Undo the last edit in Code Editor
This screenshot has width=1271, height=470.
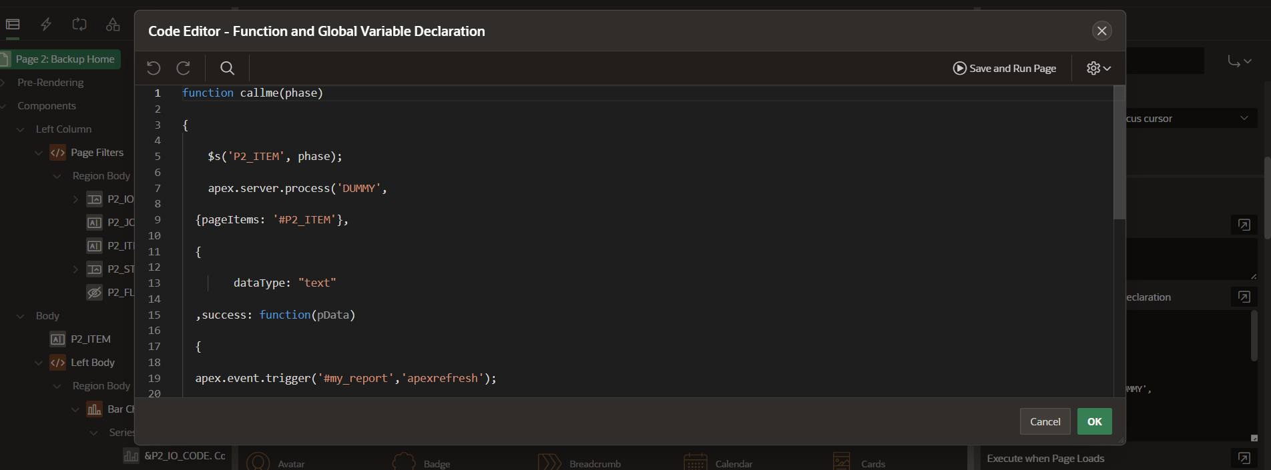(154, 68)
